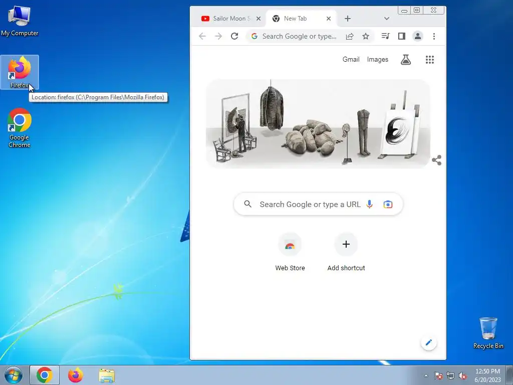The image size is (513, 385).
Task: Select the Google Chrome desktop shortcut
Action: 20,128
